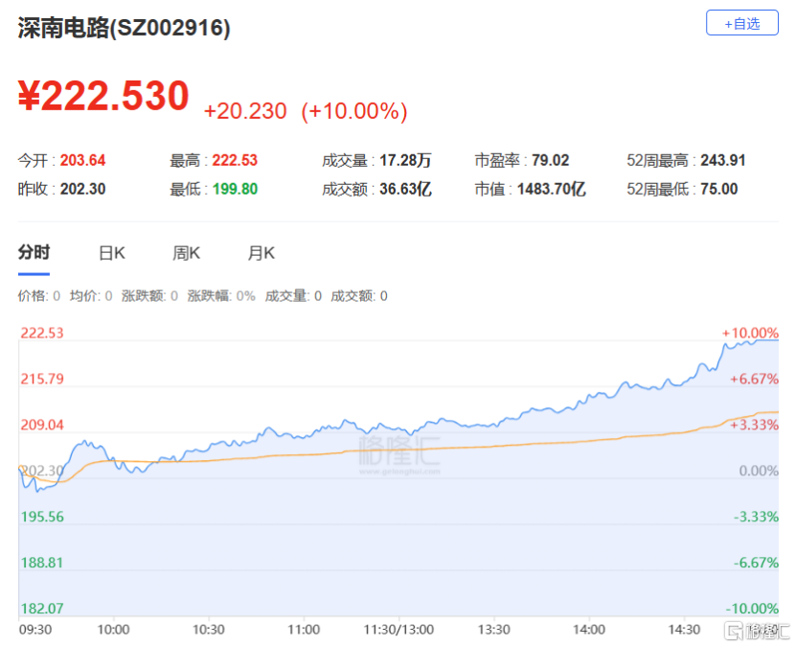796x647 pixels.
Task: Select the 成交量 17.28万 figure
Action: 404,161
